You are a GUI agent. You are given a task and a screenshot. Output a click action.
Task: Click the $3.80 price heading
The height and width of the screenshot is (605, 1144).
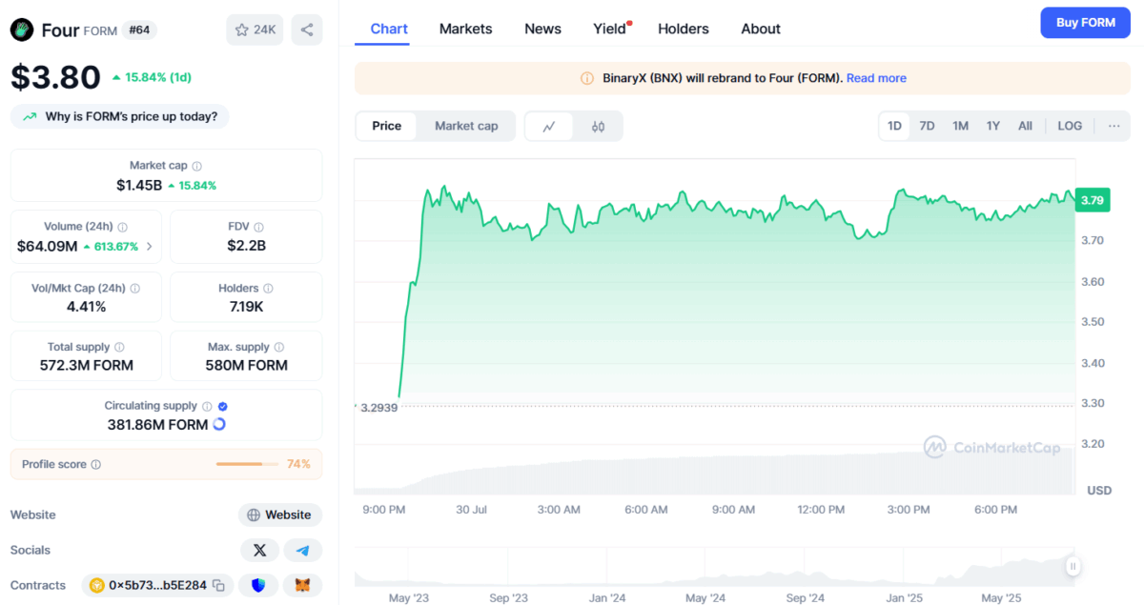[55, 76]
